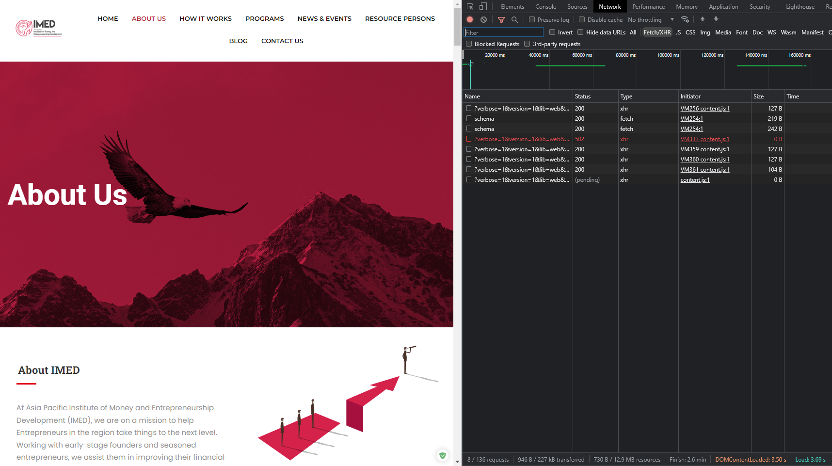
Task: Click the resource icon of the pending request
Action: pyautogui.click(x=469, y=180)
